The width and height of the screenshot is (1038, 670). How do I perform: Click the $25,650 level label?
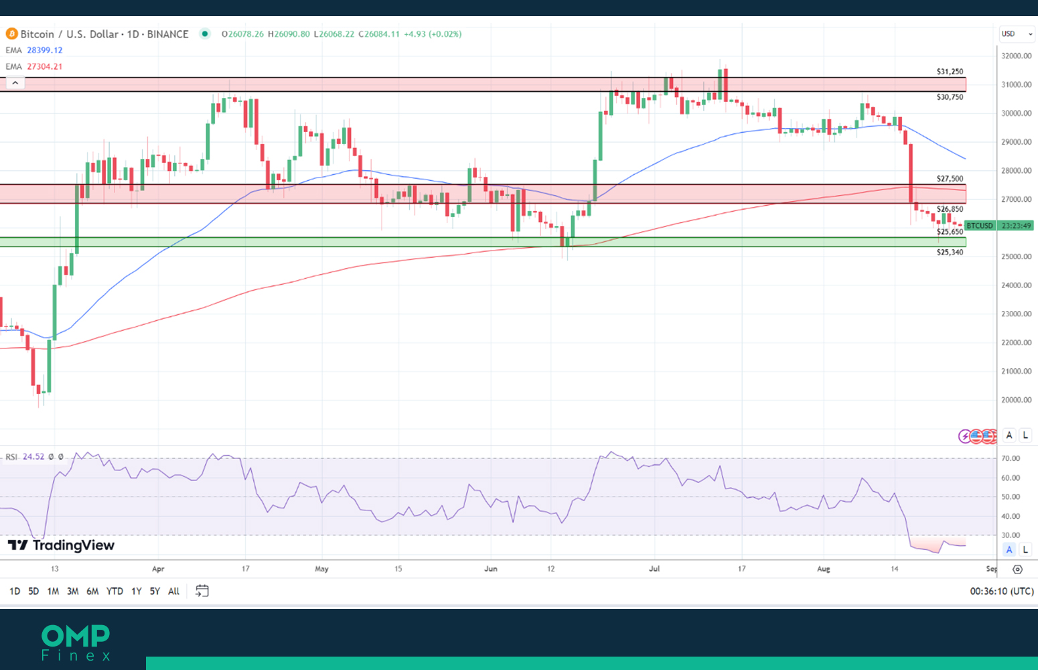click(x=950, y=232)
